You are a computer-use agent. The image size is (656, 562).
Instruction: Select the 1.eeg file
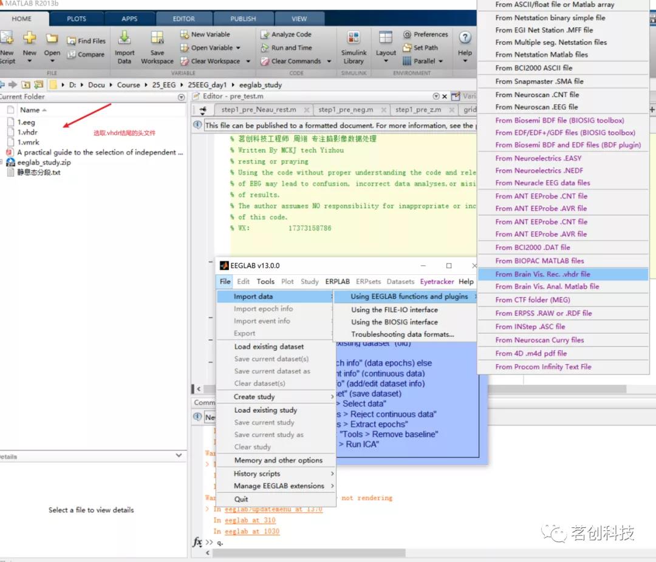click(x=26, y=122)
